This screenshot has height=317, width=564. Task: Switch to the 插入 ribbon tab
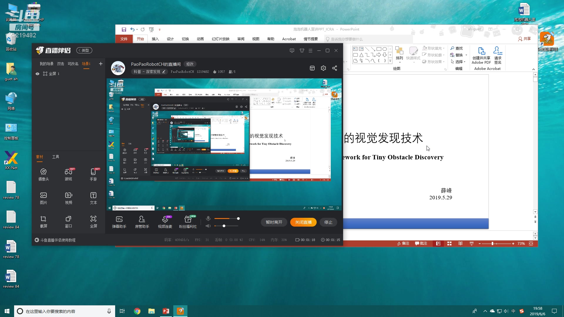(x=155, y=39)
